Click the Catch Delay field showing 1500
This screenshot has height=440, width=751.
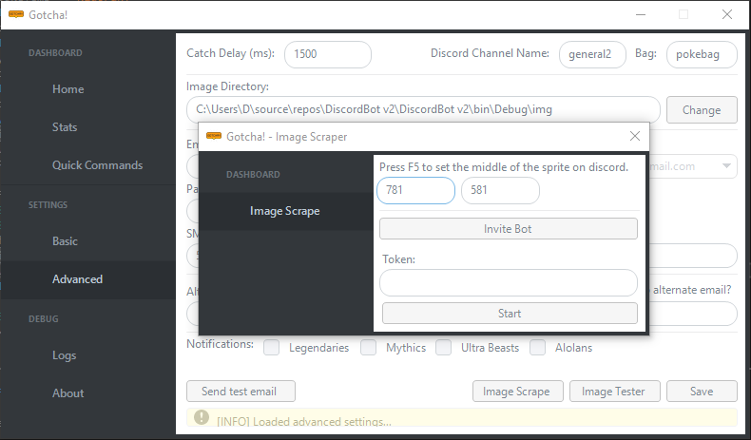point(328,54)
